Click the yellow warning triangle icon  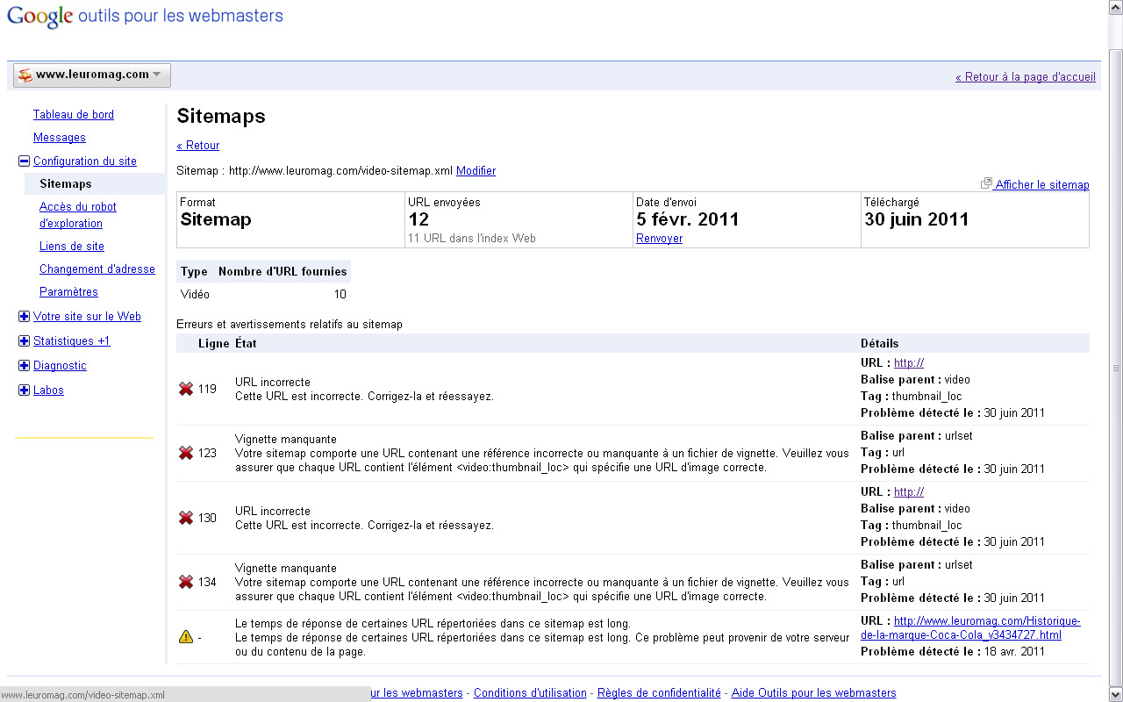pyautogui.click(x=186, y=637)
